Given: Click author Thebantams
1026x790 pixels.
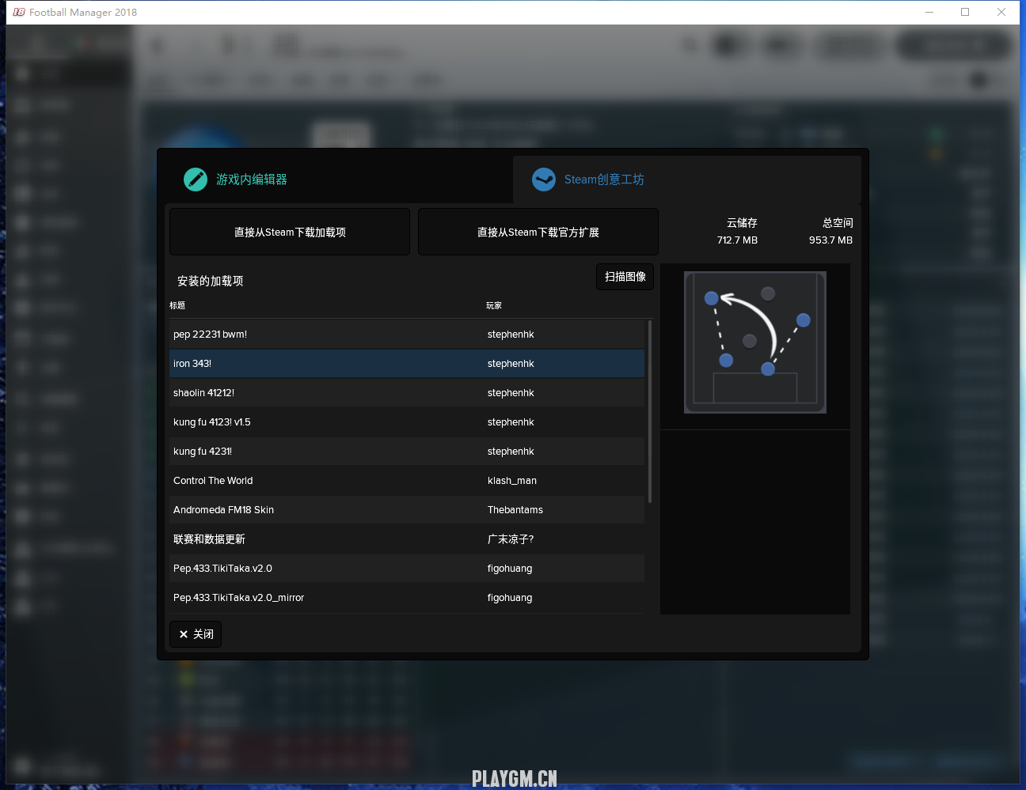Looking at the screenshot, I should 515,510.
